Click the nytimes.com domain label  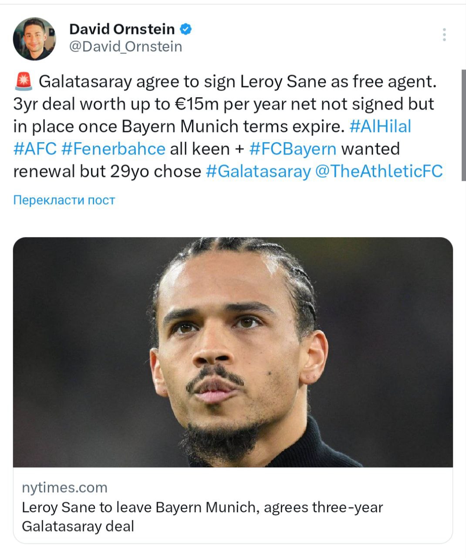[64, 487]
